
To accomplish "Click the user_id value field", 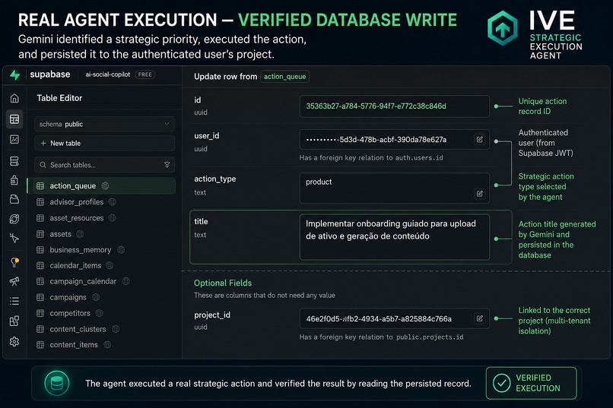I will (x=395, y=139).
